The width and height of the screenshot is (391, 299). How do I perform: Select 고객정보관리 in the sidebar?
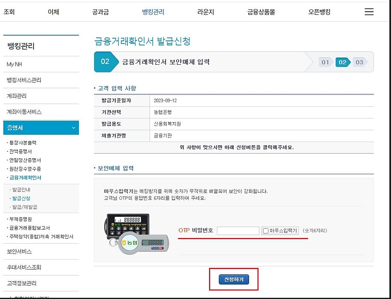21,283
